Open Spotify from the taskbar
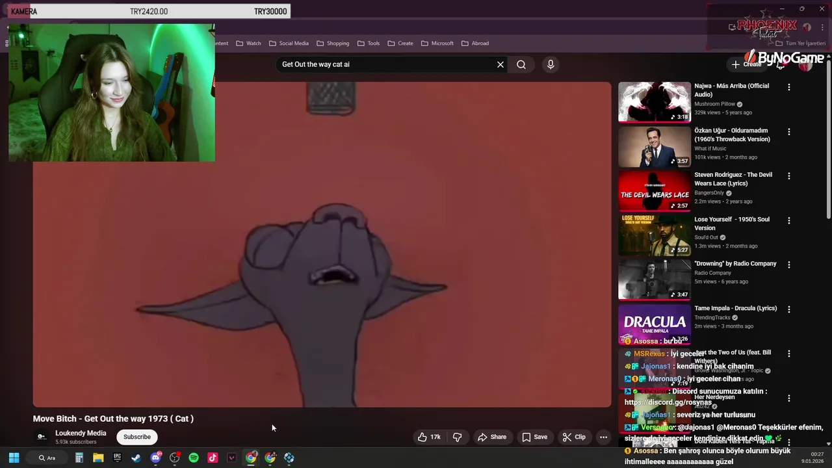 point(194,458)
